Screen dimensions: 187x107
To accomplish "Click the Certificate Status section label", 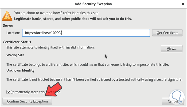I will point(17,42).
